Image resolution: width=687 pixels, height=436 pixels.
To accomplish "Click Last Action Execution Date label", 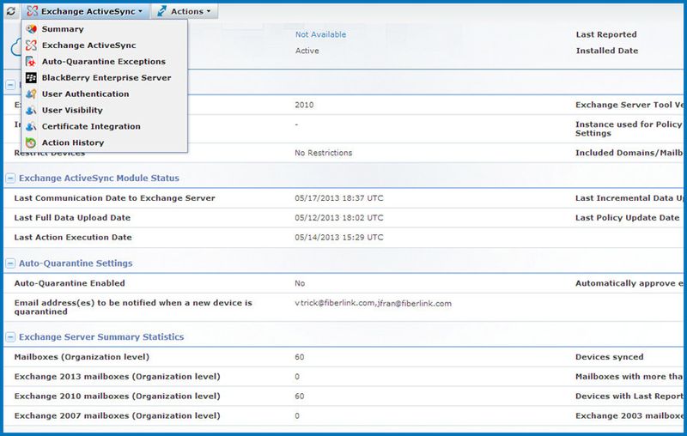I will [x=73, y=237].
